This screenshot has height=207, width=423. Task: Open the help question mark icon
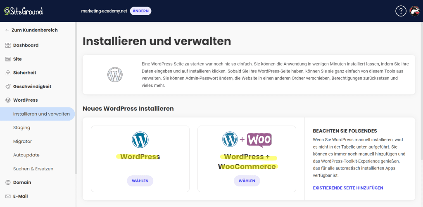coord(401,11)
